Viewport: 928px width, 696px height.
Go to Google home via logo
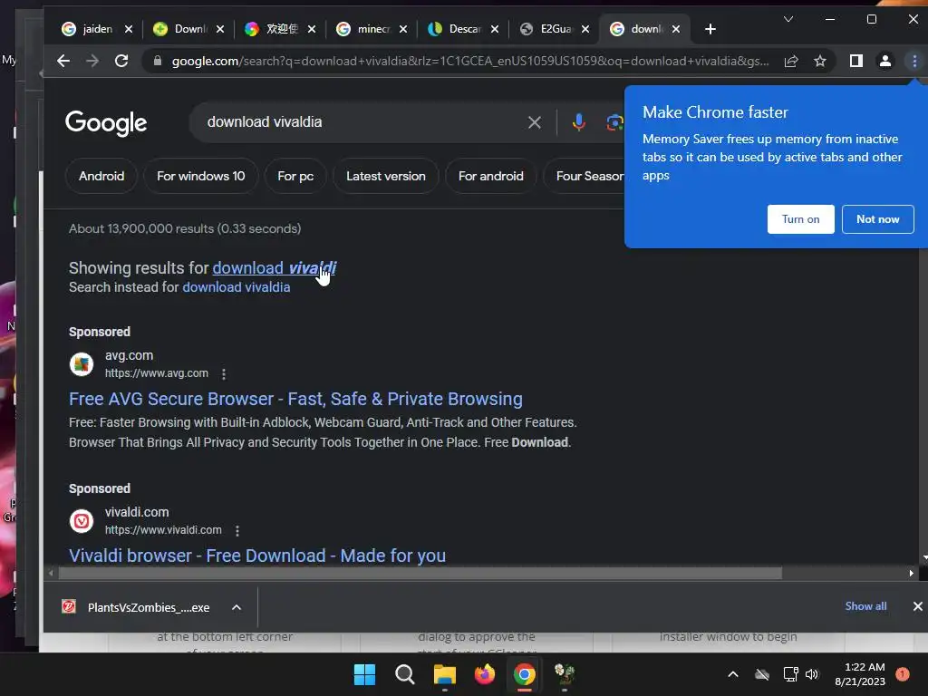click(x=106, y=122)
